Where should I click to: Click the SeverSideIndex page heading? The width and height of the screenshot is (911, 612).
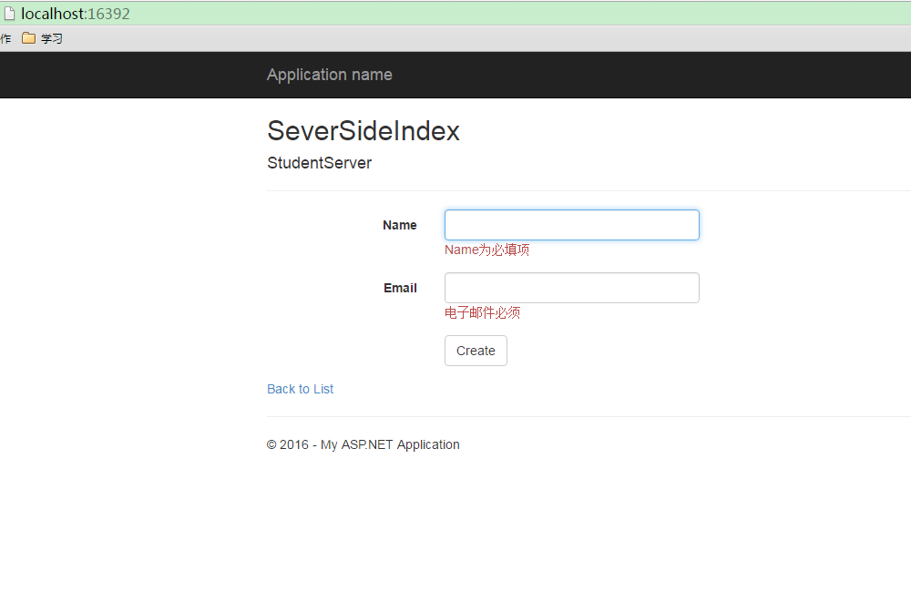tap(363, 130)
